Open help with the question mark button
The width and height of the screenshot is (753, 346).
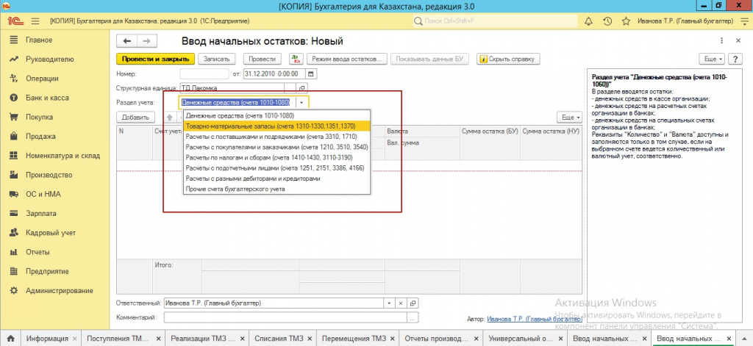(735, 59)
